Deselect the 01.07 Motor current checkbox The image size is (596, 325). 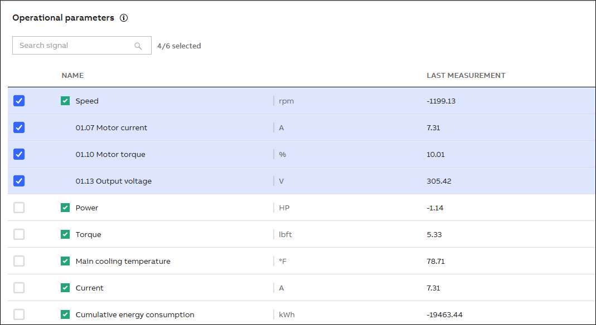(19, 127)
